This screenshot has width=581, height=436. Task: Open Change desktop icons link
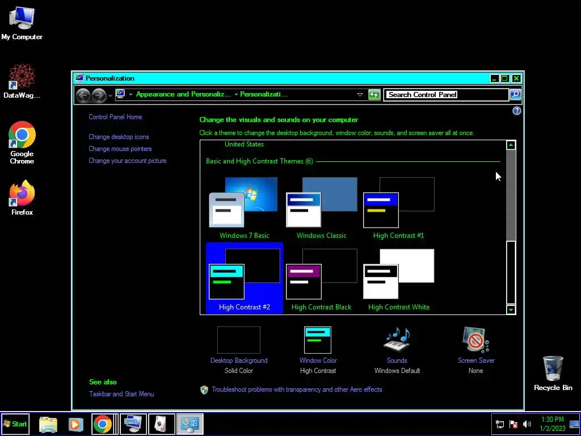(119, 137)
